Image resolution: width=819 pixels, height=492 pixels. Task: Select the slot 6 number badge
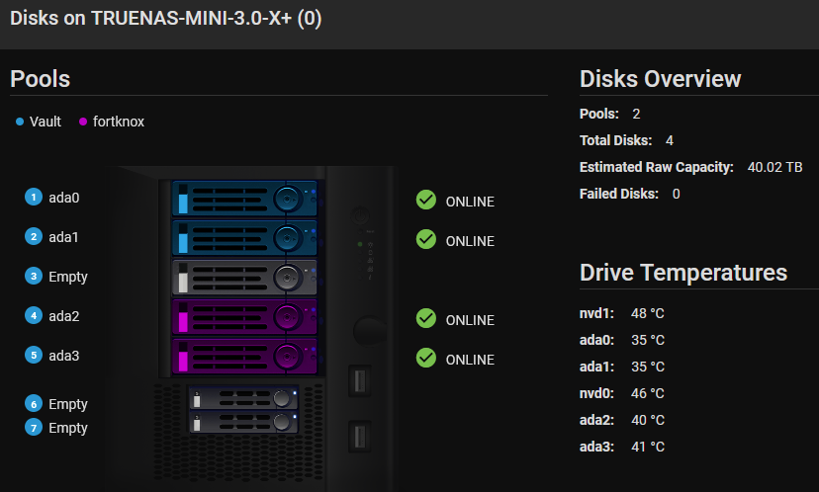pyautogui.click(x=34, y=404)
